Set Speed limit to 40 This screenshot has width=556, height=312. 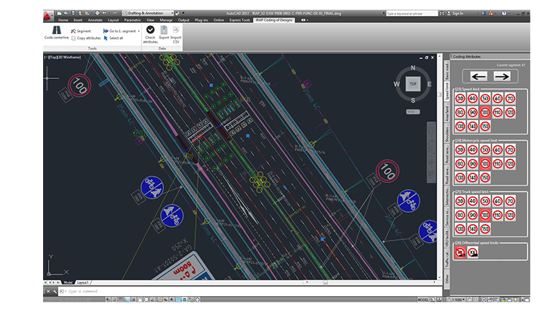point(473,98)
